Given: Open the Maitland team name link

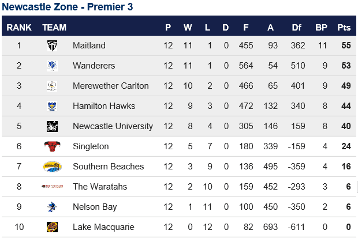Looking at the screenshot, I should coord(89,46).
